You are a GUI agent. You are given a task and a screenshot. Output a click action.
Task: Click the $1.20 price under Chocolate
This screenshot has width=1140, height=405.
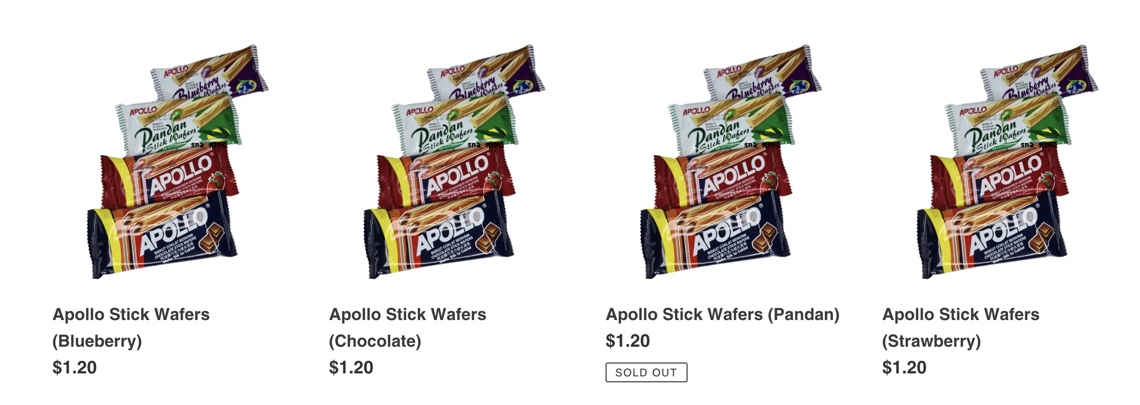click(351, 367)
